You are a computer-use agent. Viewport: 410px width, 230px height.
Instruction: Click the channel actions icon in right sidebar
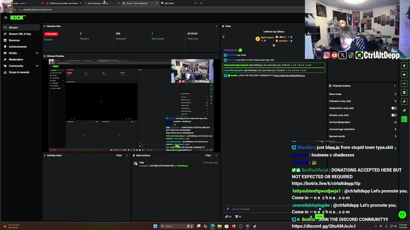(404, 92)
